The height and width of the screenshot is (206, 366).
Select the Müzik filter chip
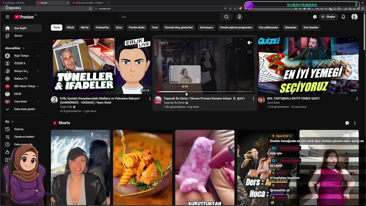pos(70,27)
